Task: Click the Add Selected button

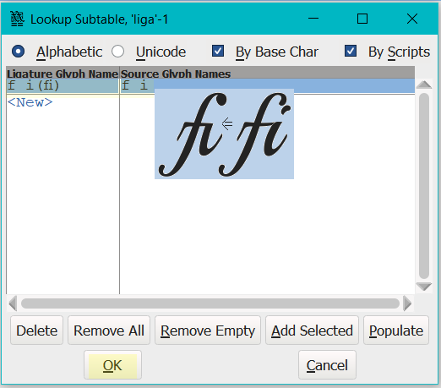Action: tap(312, 331)
